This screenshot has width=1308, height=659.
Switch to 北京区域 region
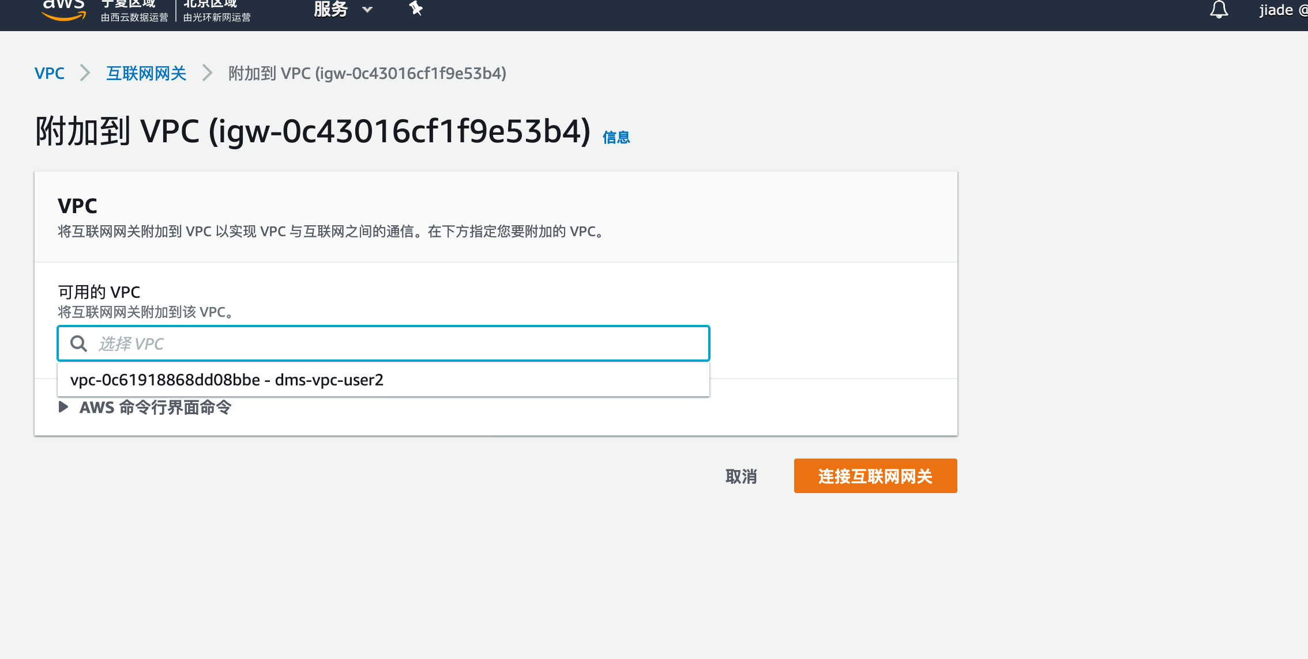[216, 10]
